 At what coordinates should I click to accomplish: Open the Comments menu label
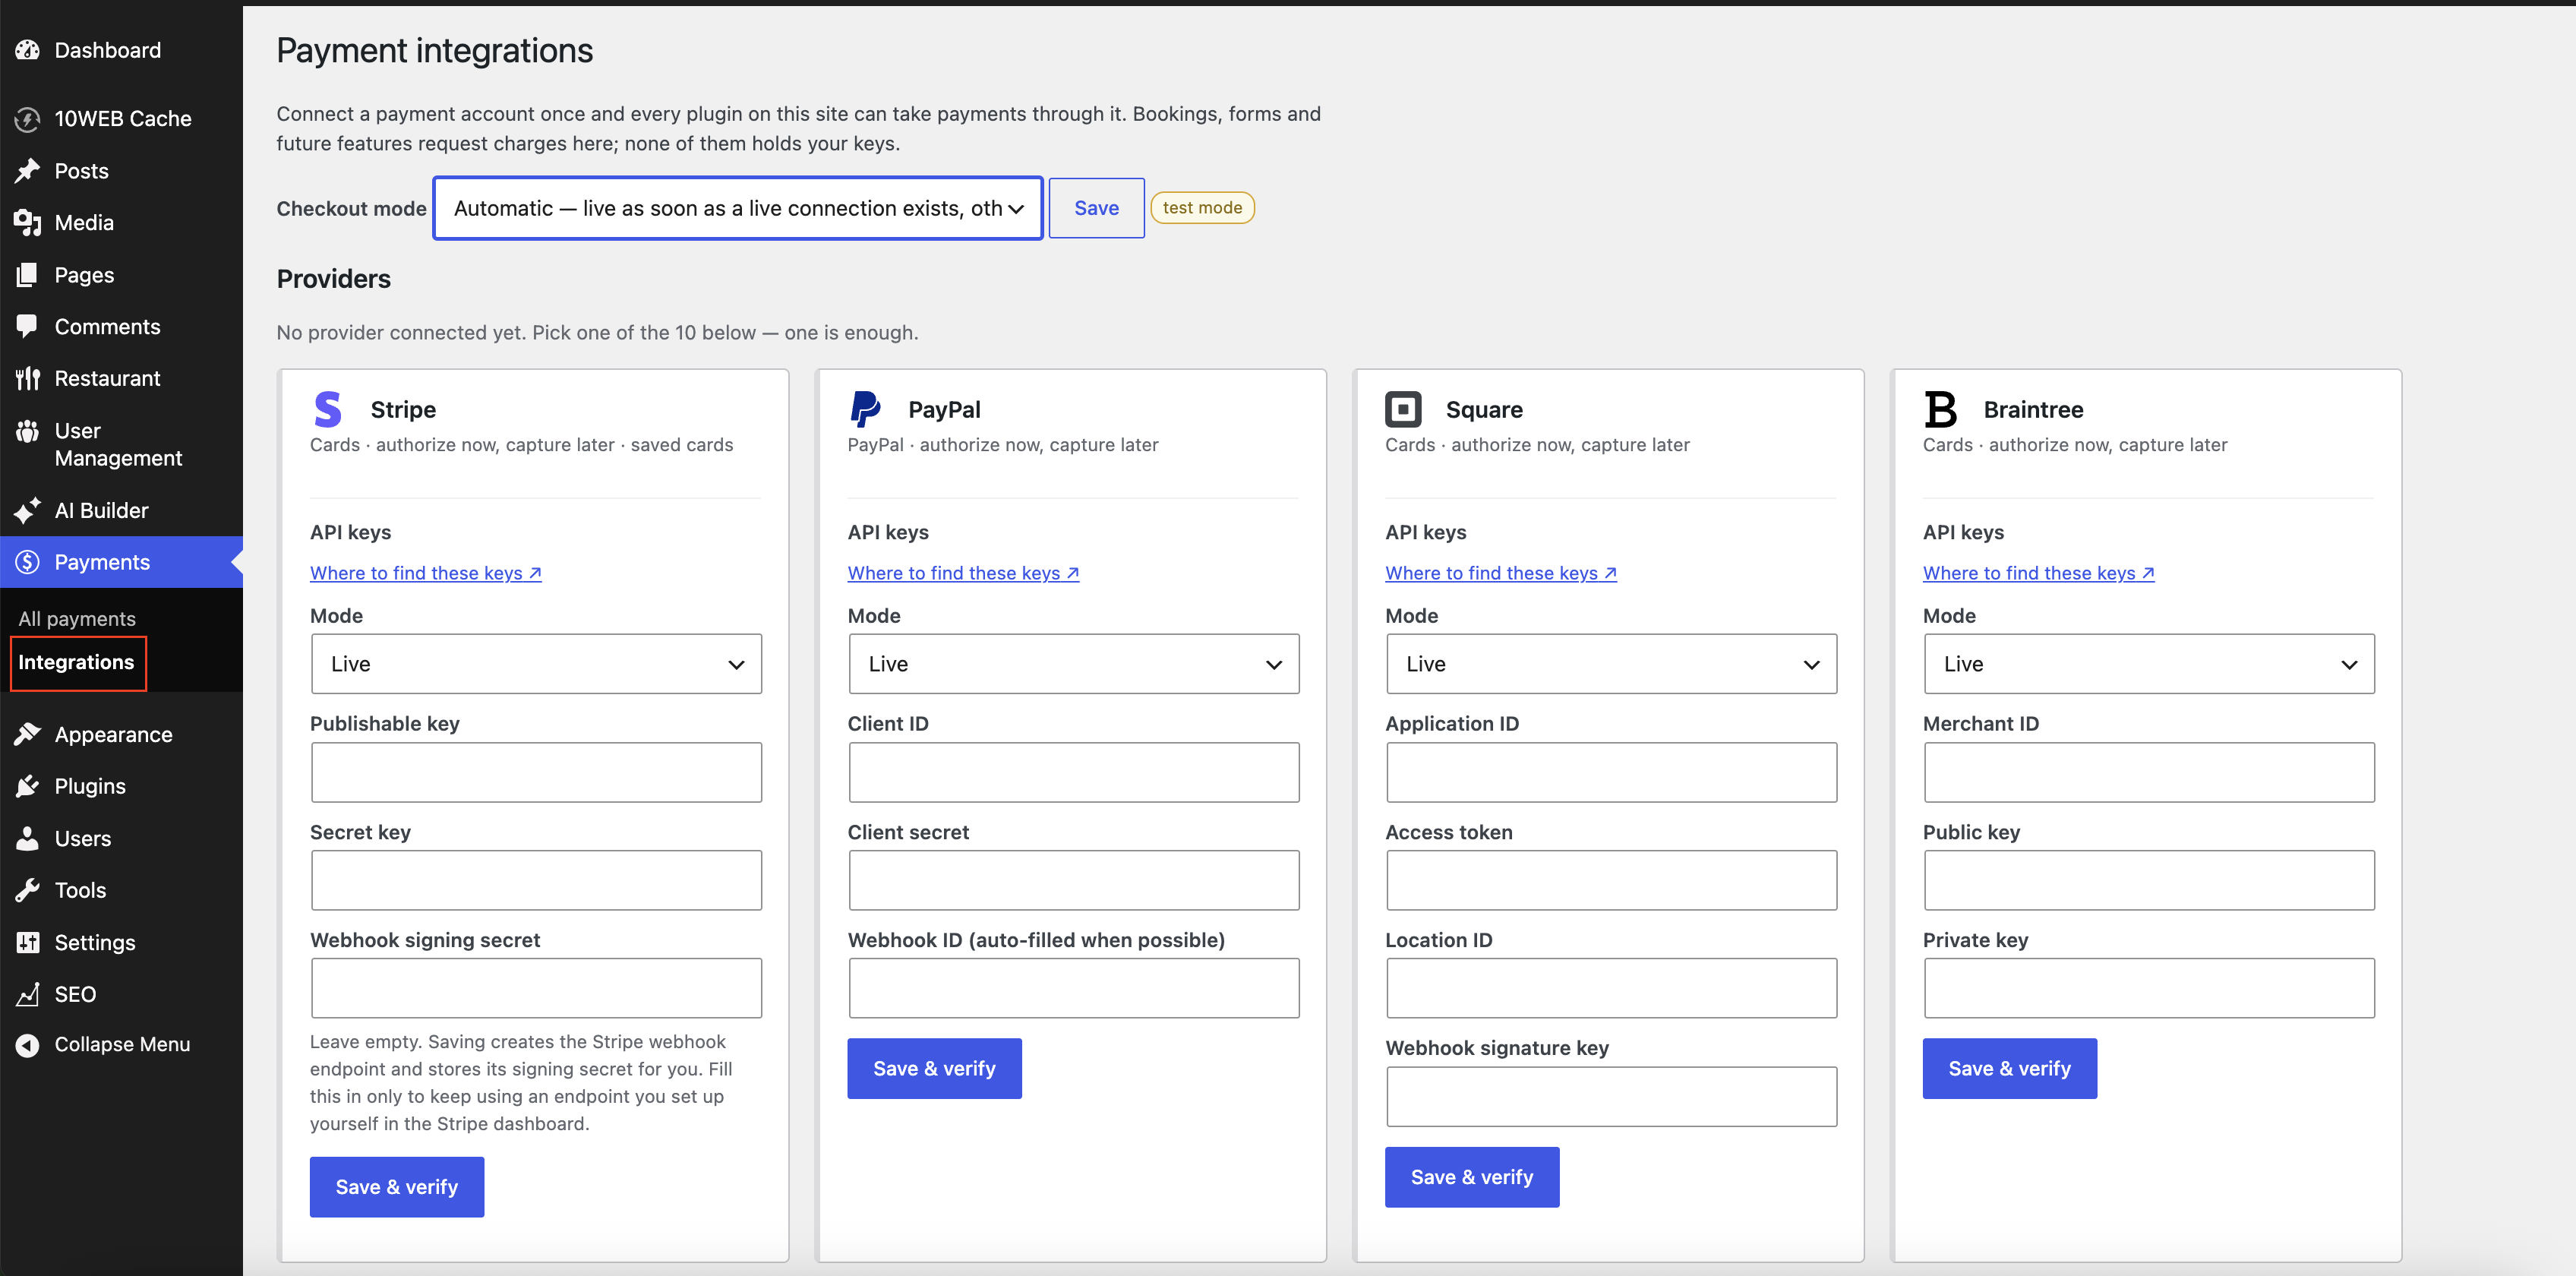click(x=107, y=327)
